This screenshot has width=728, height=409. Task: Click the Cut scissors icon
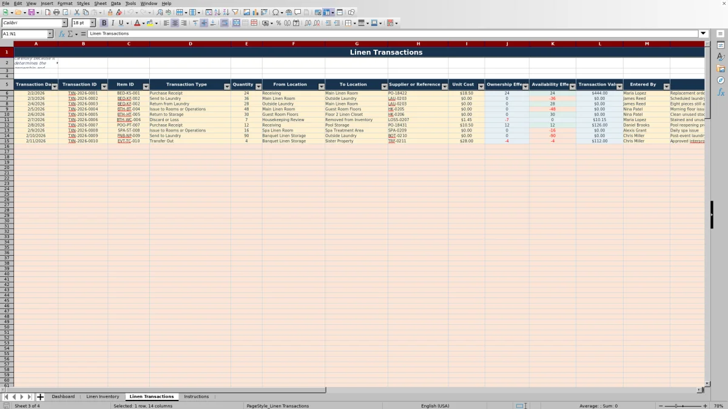coord(77,12)
